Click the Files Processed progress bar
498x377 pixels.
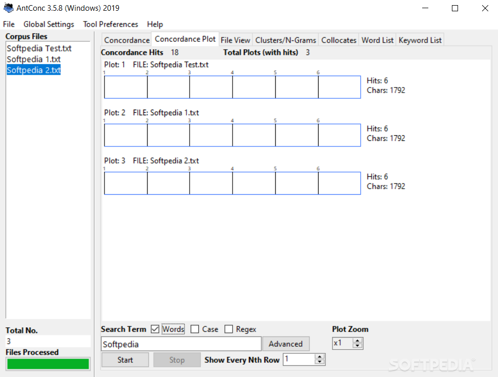click(x=48, y=364)
